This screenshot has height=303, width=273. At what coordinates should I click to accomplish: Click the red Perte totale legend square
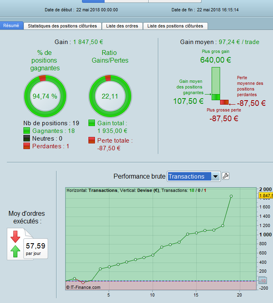click(92, 140)
